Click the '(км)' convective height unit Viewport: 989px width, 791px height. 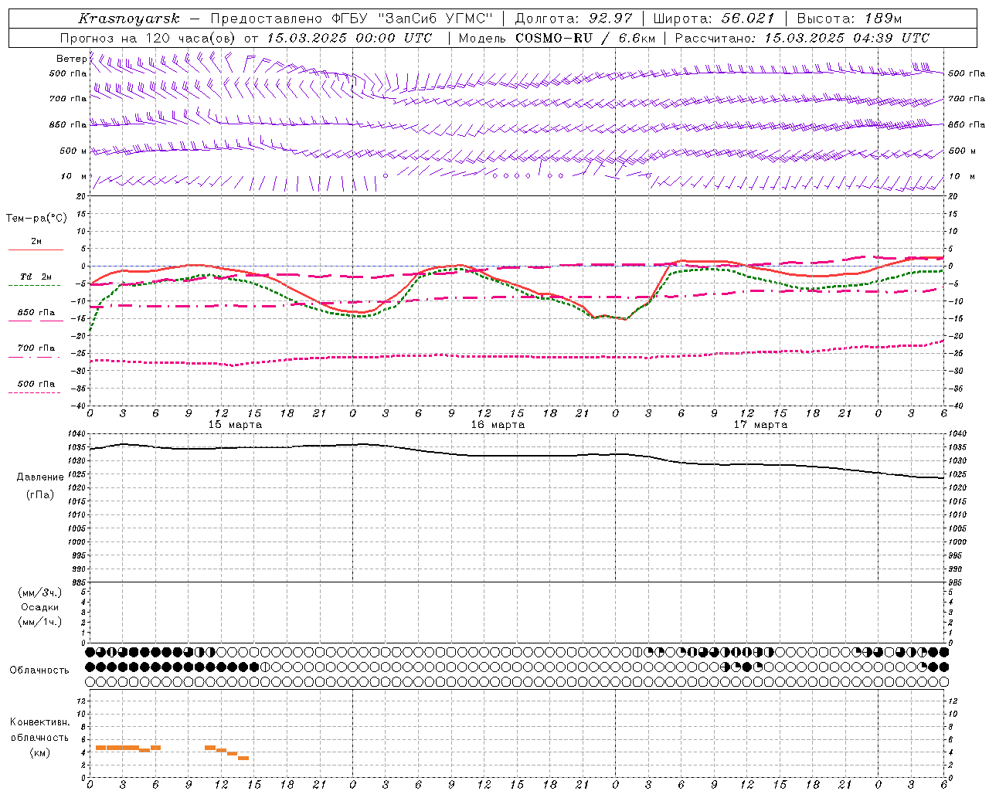(40, 752)
